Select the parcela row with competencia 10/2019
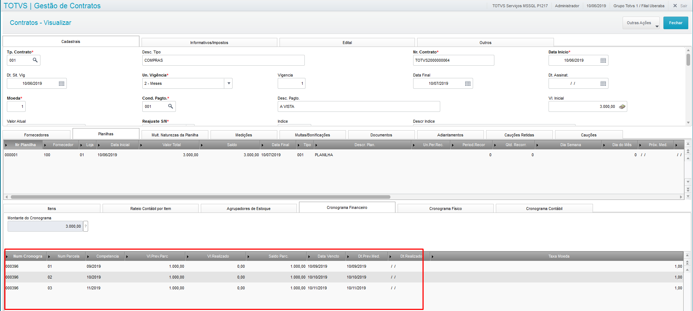Image resolution: width=693 pixels, height=311 pixels. click(x=343, y=277)
